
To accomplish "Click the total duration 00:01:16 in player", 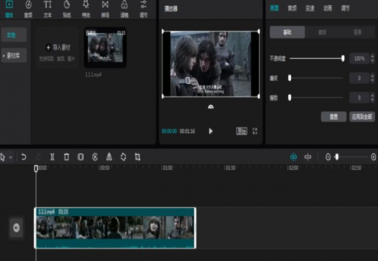I will tap(187, 131).
